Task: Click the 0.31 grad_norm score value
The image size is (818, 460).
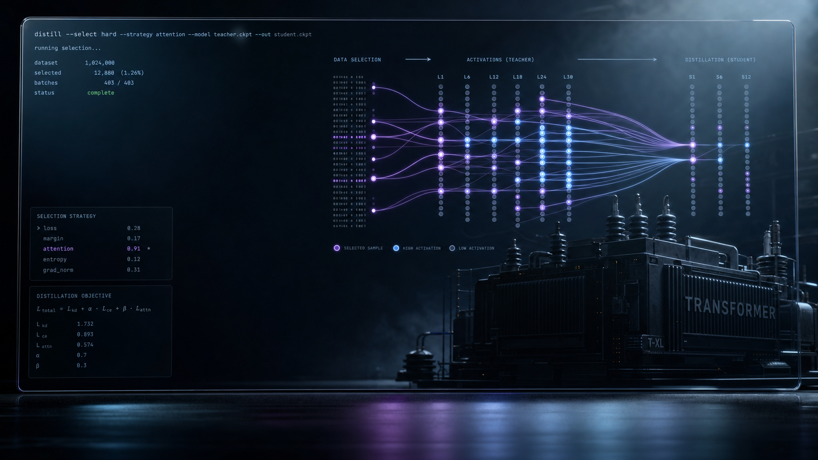Action: point(134,270)
